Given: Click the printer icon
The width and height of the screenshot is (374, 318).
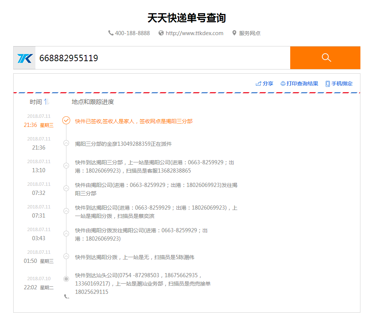Looking at the screenshot, I should [x=283, y=83].
